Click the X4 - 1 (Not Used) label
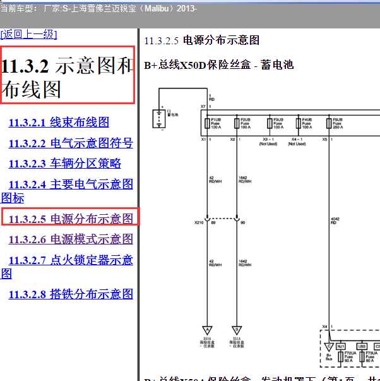Viewport: 380px width, 381px height. coord(297,142)
